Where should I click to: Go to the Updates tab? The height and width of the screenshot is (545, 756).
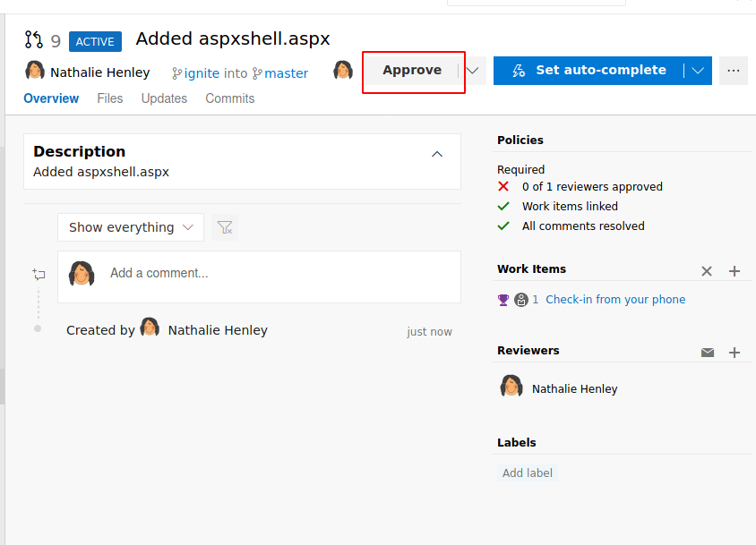pyautogui.click(x=164, y=98)
